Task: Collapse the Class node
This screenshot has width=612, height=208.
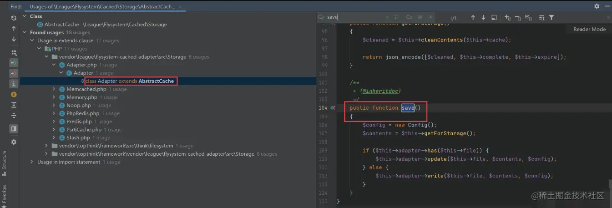Action: pos(25,16)
